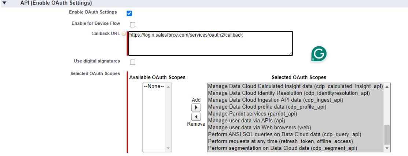The height and width of the screenshot is (156, 408).
Task: Click inside the Callback URL text area
Action: pos(210,43)
